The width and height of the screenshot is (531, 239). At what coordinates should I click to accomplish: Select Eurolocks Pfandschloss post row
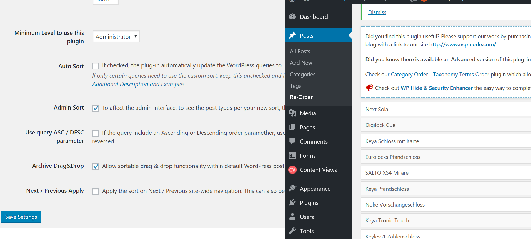446,157
